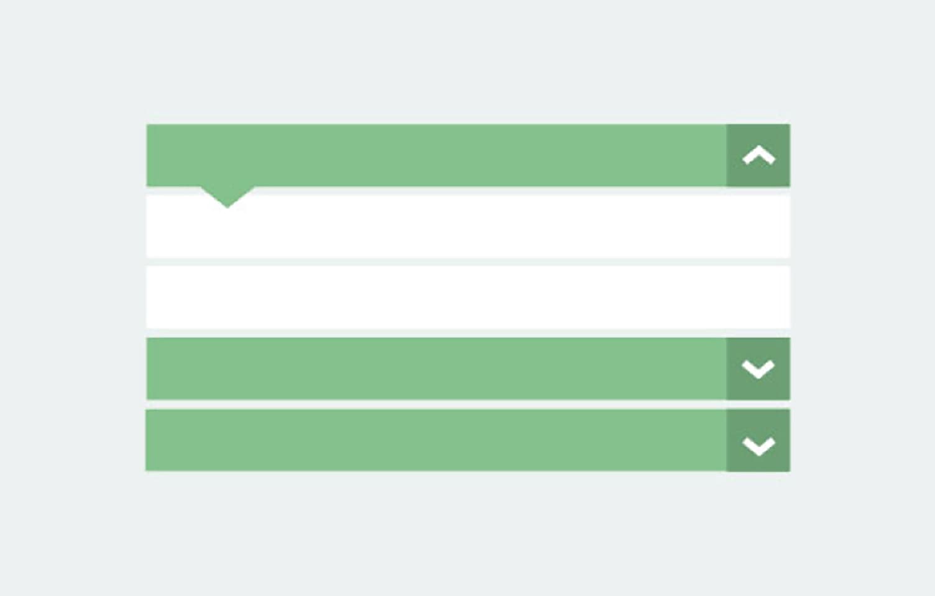Select the bottom green accordion header bar

point(435,440)
